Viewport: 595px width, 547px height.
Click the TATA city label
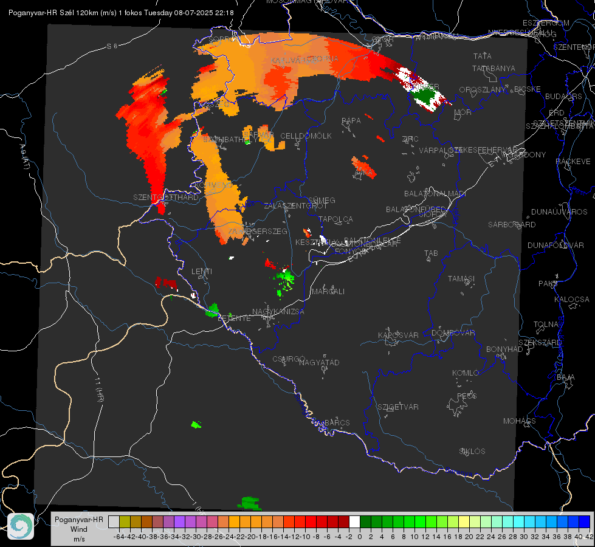pyautogui.click(x=483, y=56)
